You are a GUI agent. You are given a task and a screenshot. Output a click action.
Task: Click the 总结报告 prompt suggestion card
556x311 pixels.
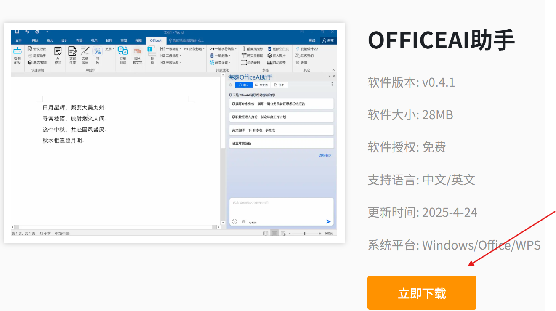pyautogui.click(x=282, y=104)
